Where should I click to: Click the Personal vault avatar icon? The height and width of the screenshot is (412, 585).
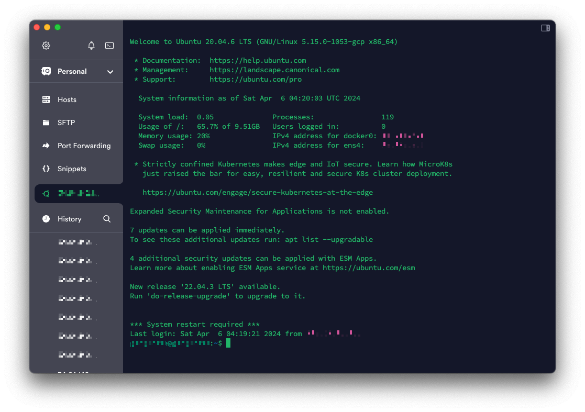(x=46, y=71)
